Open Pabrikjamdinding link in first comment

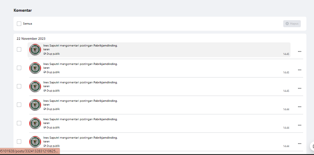click(x=105, y=46)
